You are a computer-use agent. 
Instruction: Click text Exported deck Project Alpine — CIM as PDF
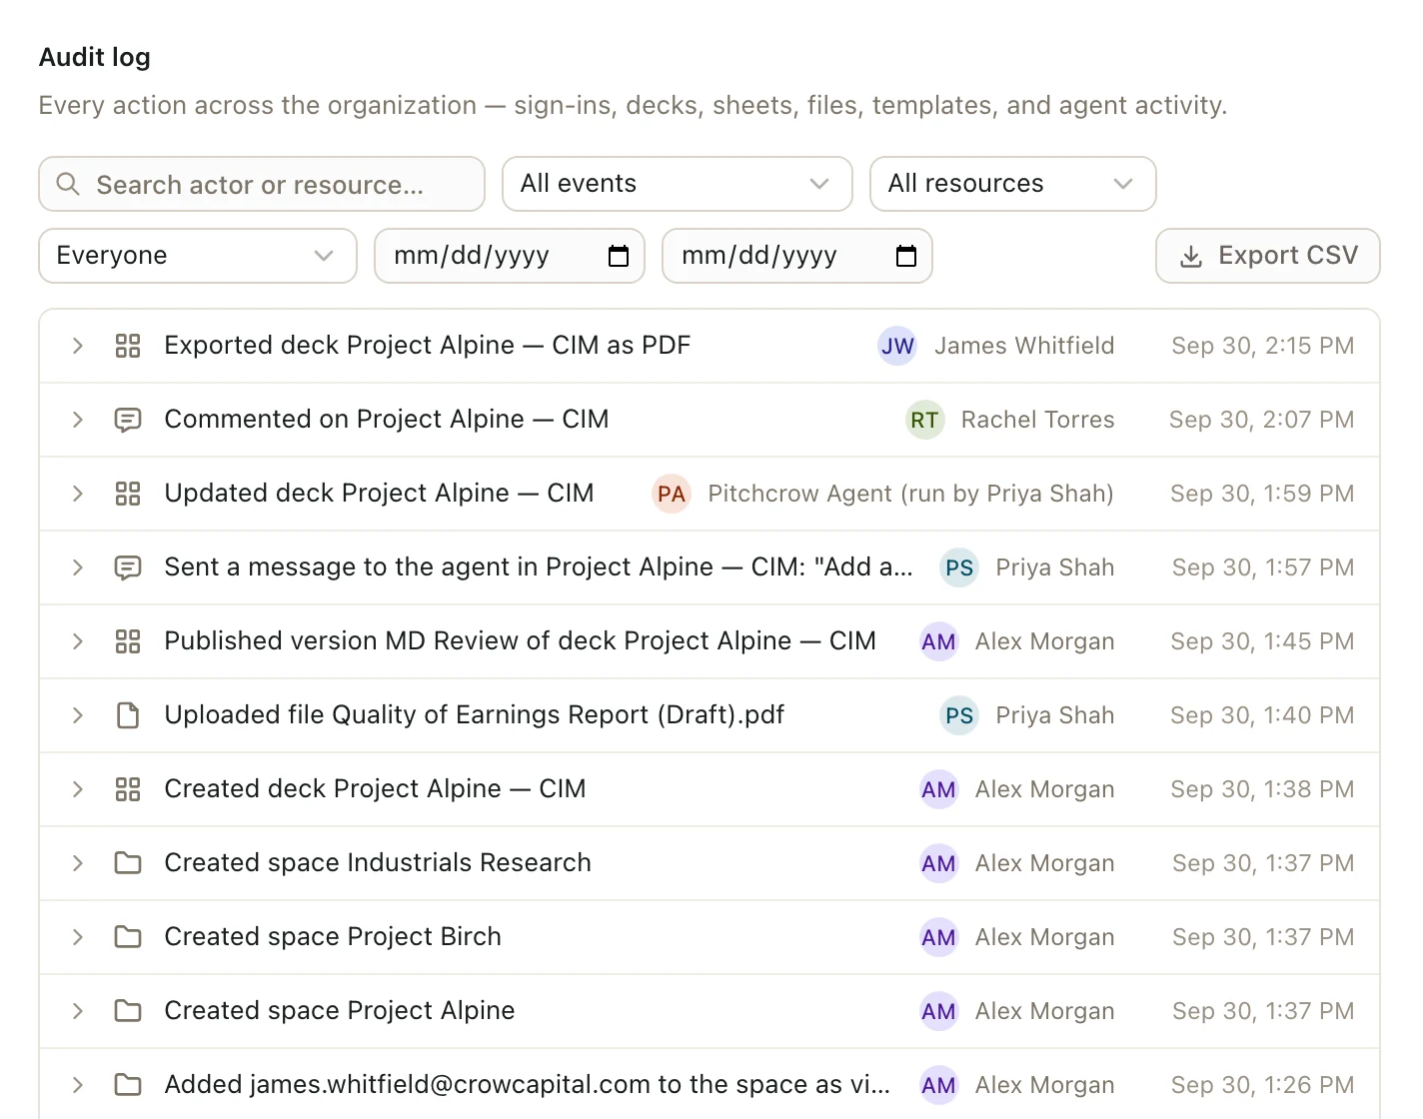[428, 346]
